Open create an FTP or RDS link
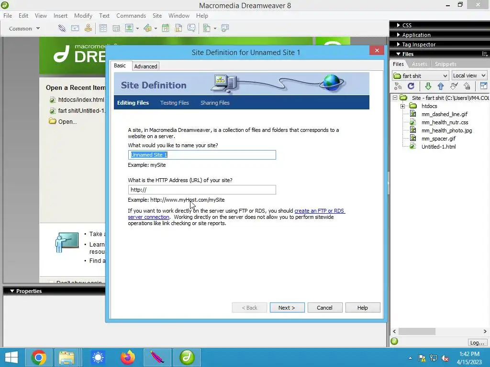 tap(319, 211)
